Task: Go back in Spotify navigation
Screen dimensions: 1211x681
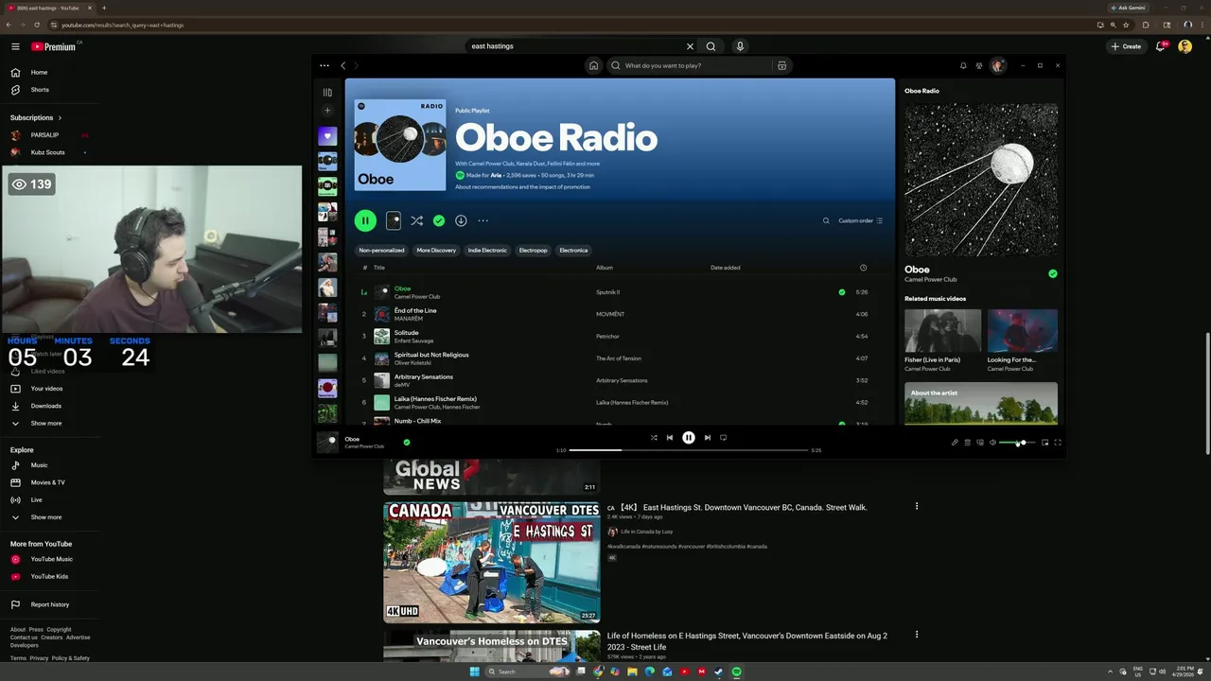Action: [343, 65]
